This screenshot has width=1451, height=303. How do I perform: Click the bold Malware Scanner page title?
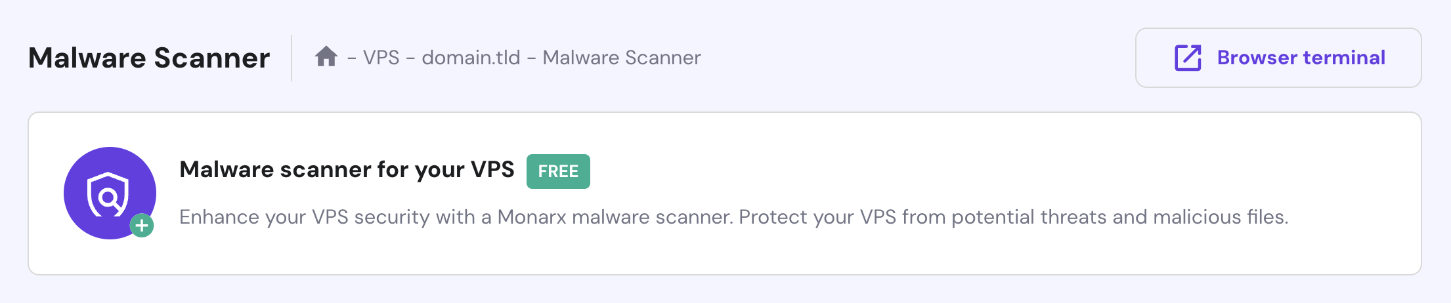pyautogui.click(x=149, y=58)
